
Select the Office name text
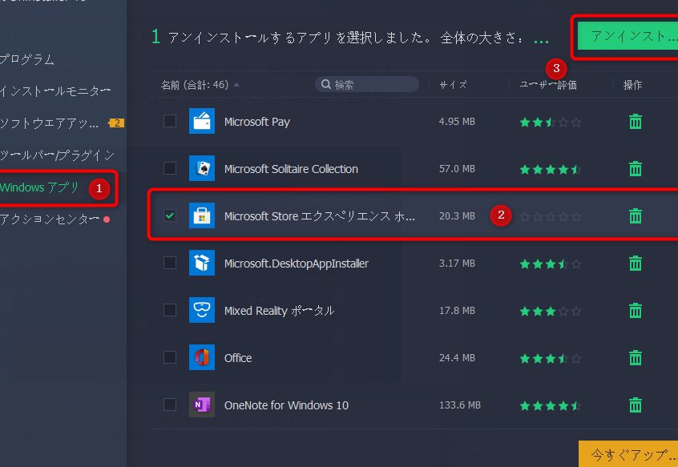click(238, 358)
